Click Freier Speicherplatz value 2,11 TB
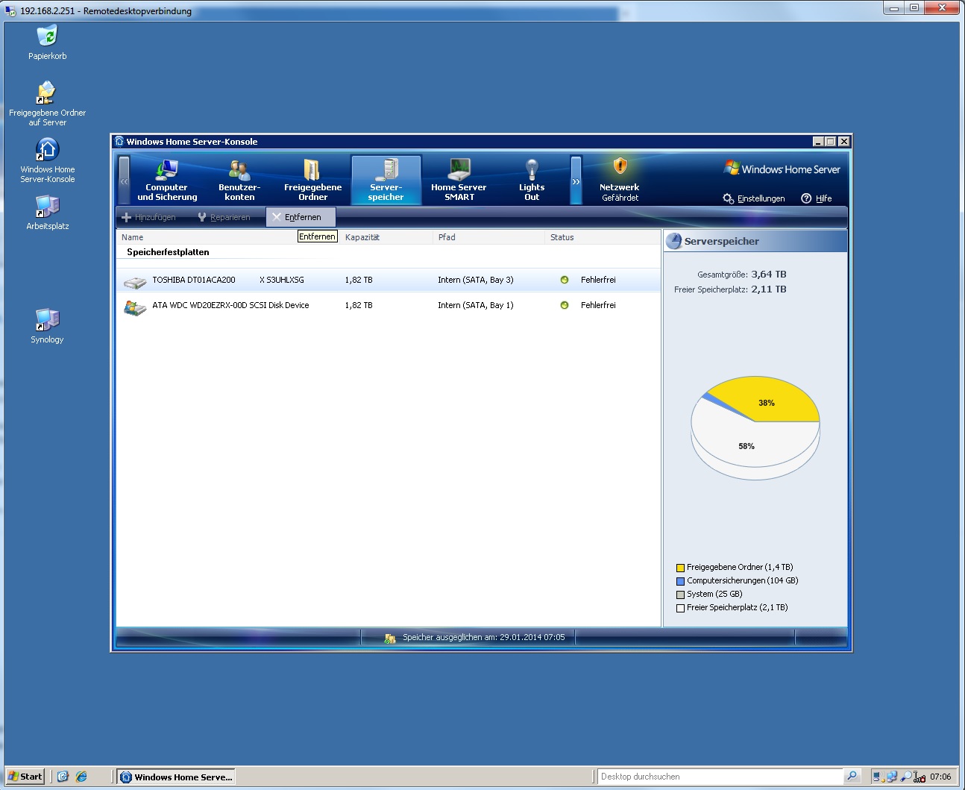This screenshot has width=965, height=790. [769, 289]
